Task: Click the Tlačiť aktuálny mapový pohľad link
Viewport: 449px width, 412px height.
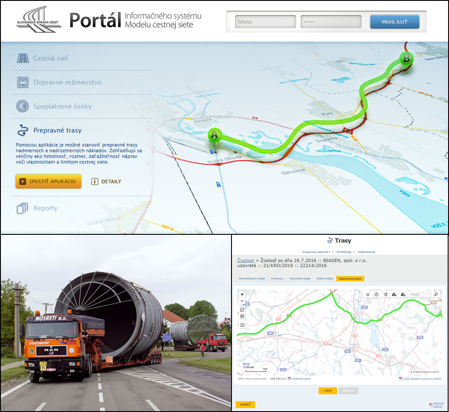Action: click(x=422, y=378)
